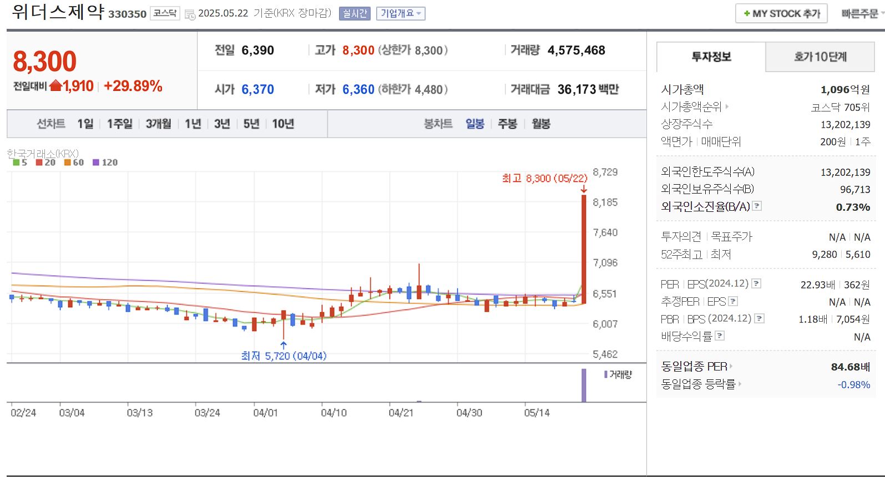Screen dimensions: 885x477
Task: Click the stock code 330350
Action: click(127, 14)
